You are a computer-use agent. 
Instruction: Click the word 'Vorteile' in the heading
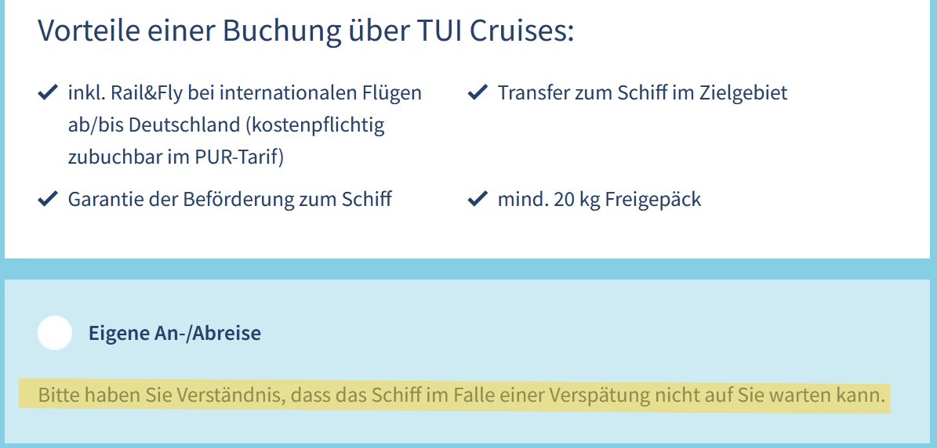(85, 31)
